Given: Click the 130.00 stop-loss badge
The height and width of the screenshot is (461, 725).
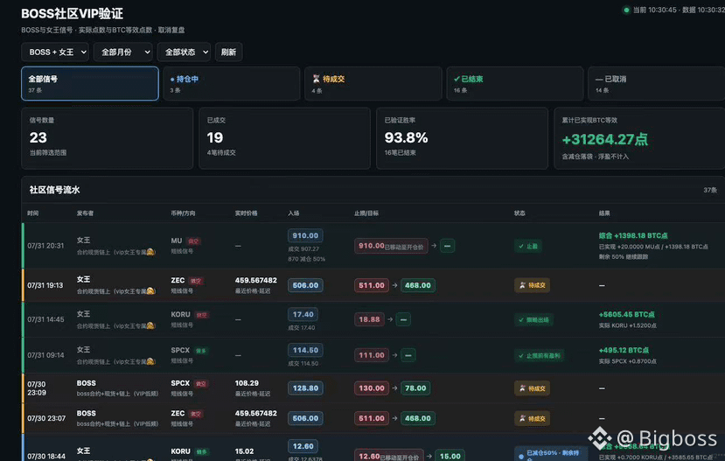Looking at the screenshot, I should pos(372,388).
